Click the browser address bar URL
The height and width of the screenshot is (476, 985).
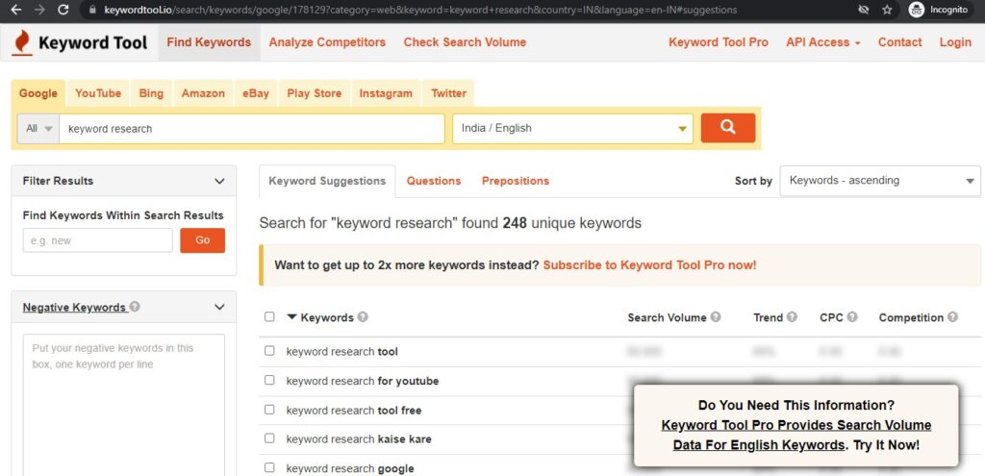[420, 10]
